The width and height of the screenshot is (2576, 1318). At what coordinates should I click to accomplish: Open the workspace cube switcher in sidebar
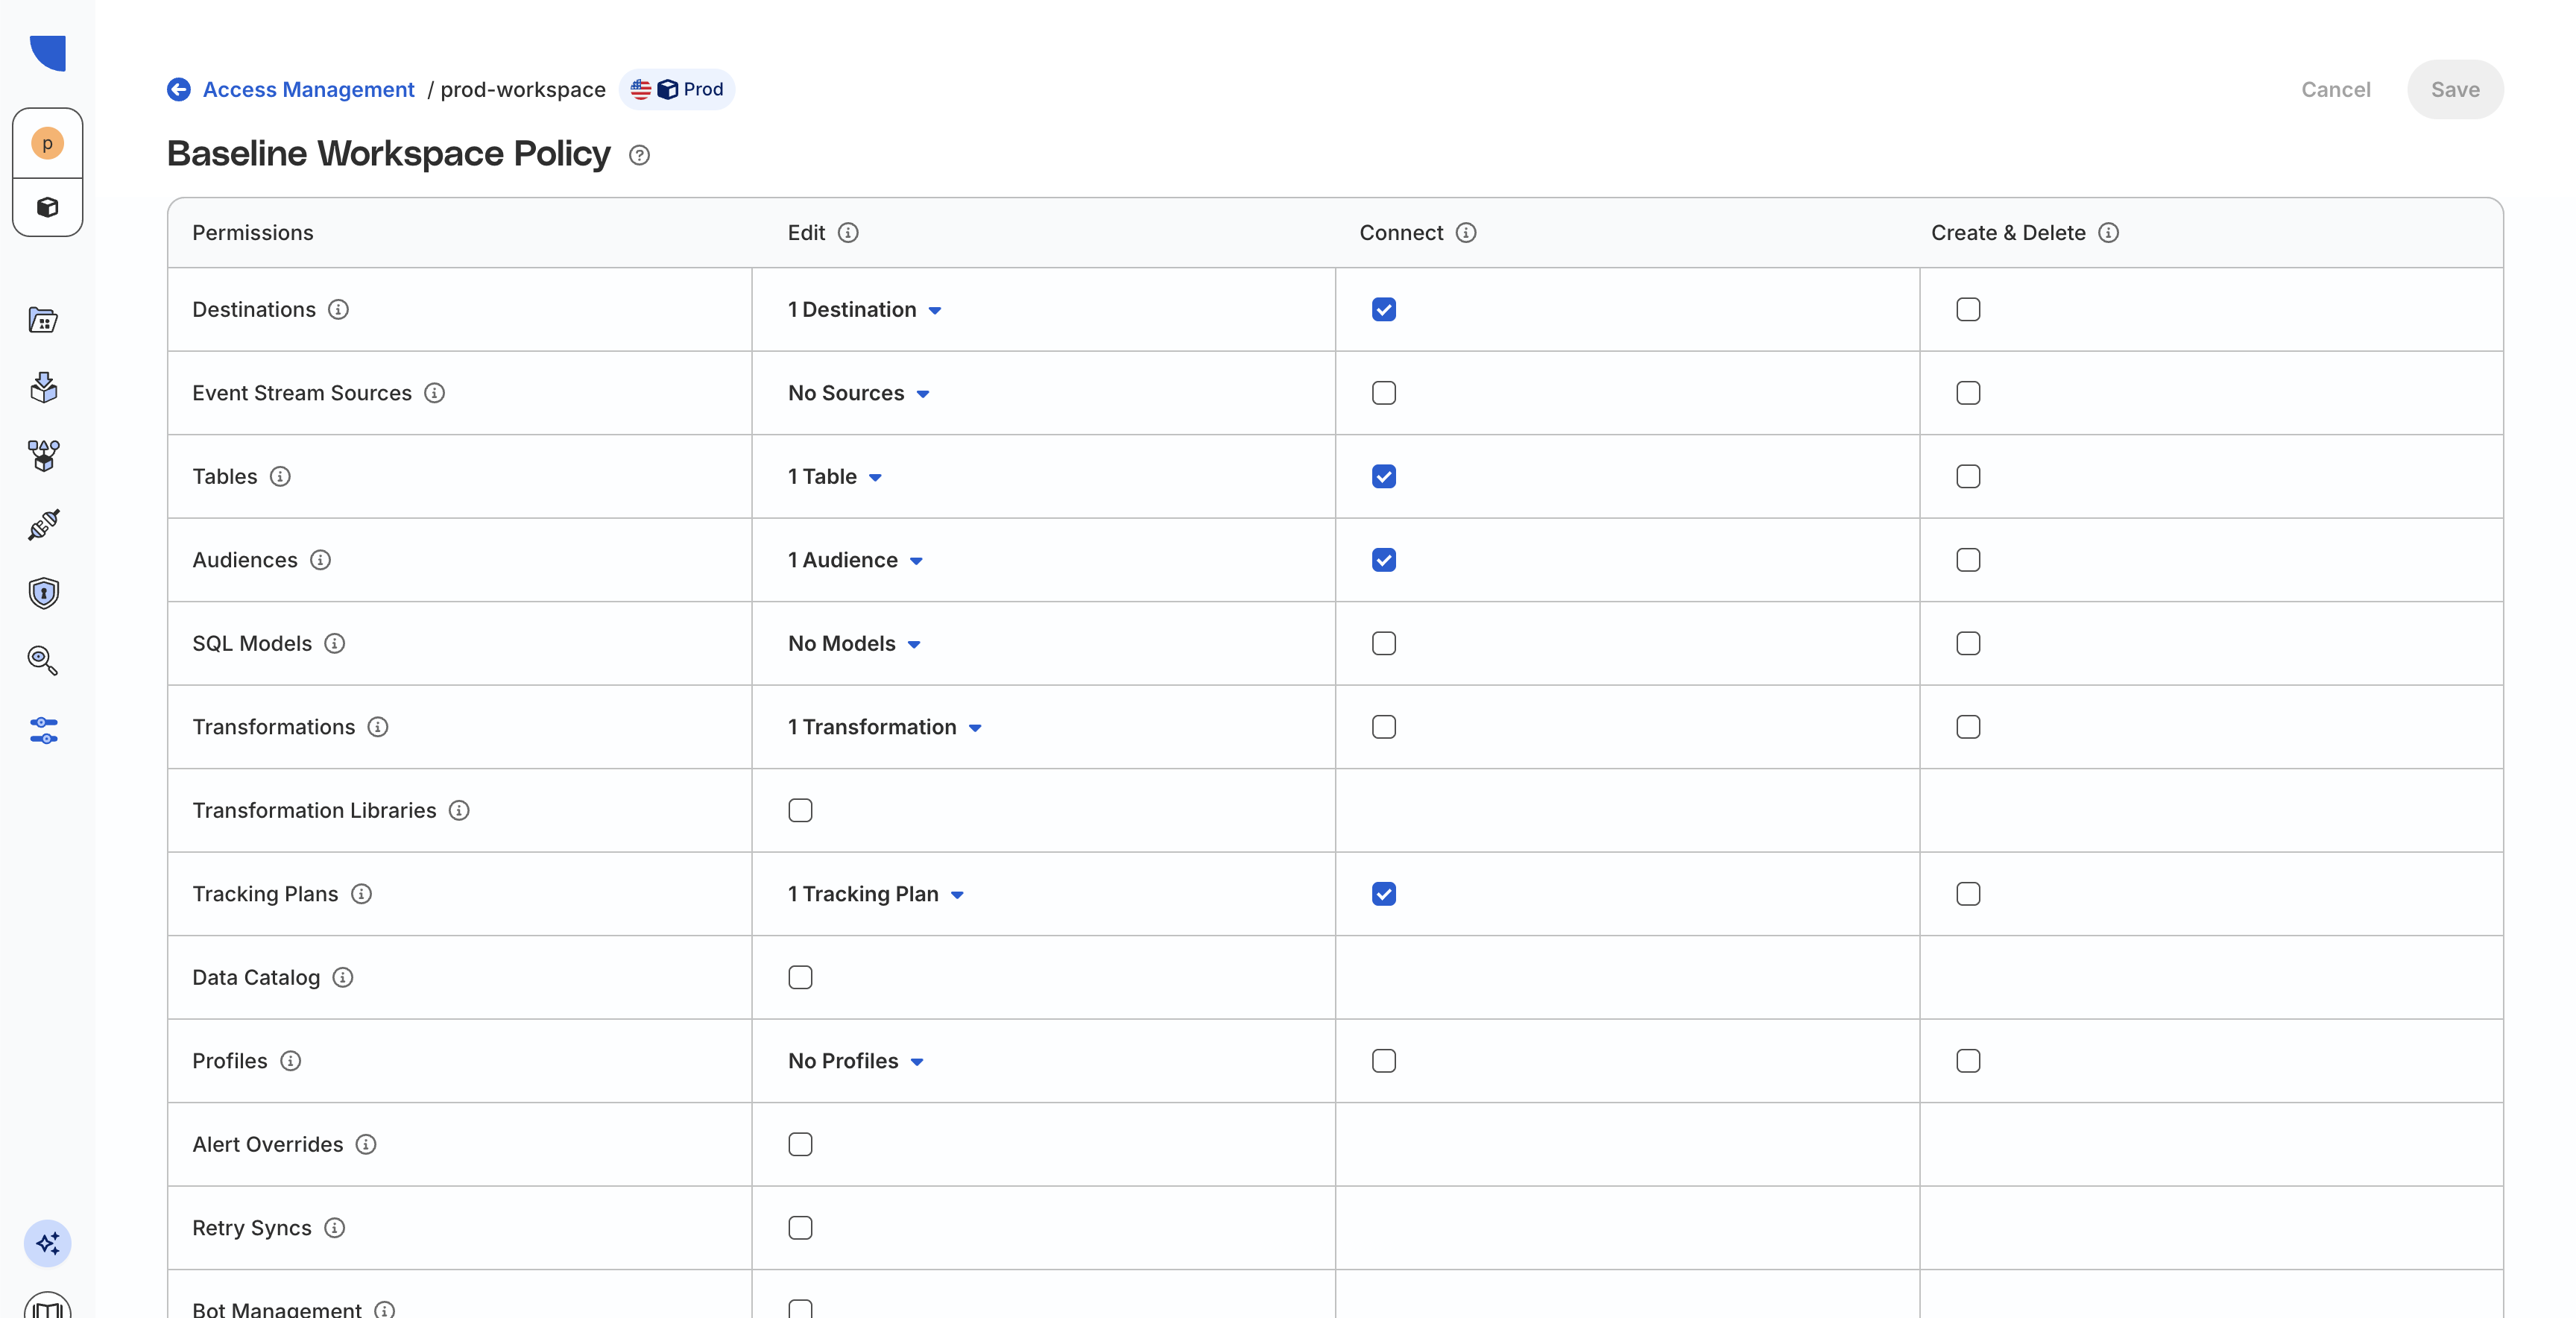coord(47,207)
